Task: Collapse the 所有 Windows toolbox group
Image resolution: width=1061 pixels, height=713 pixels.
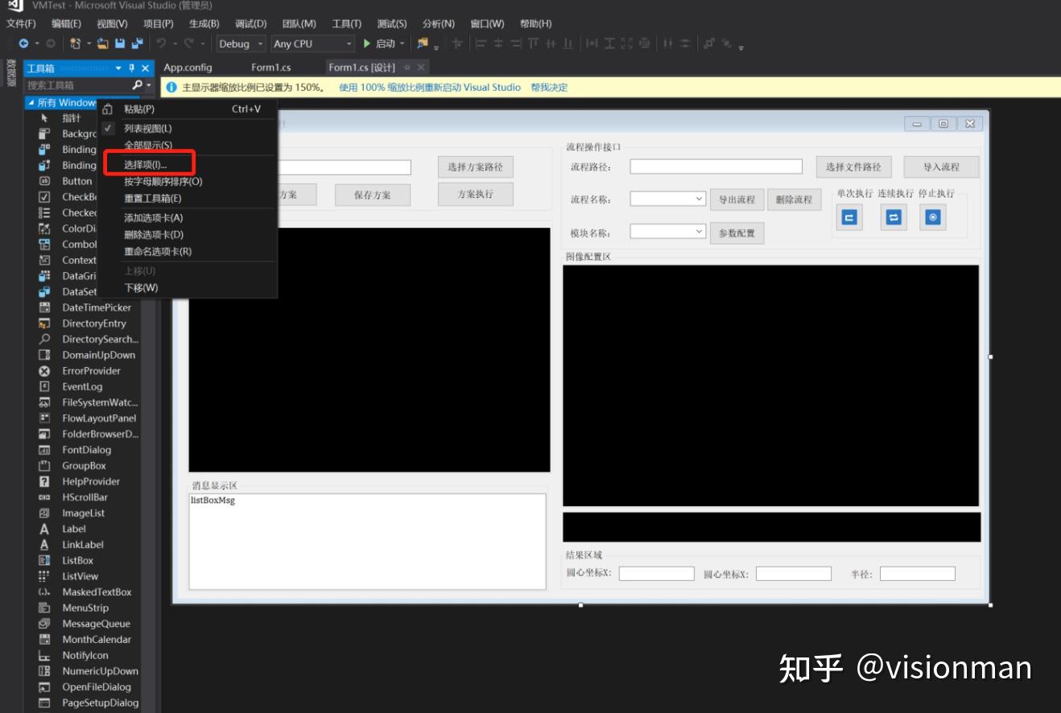Action: coord(31,103)
